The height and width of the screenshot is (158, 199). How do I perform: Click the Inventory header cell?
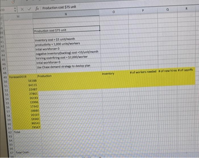[x=108, y=74]
